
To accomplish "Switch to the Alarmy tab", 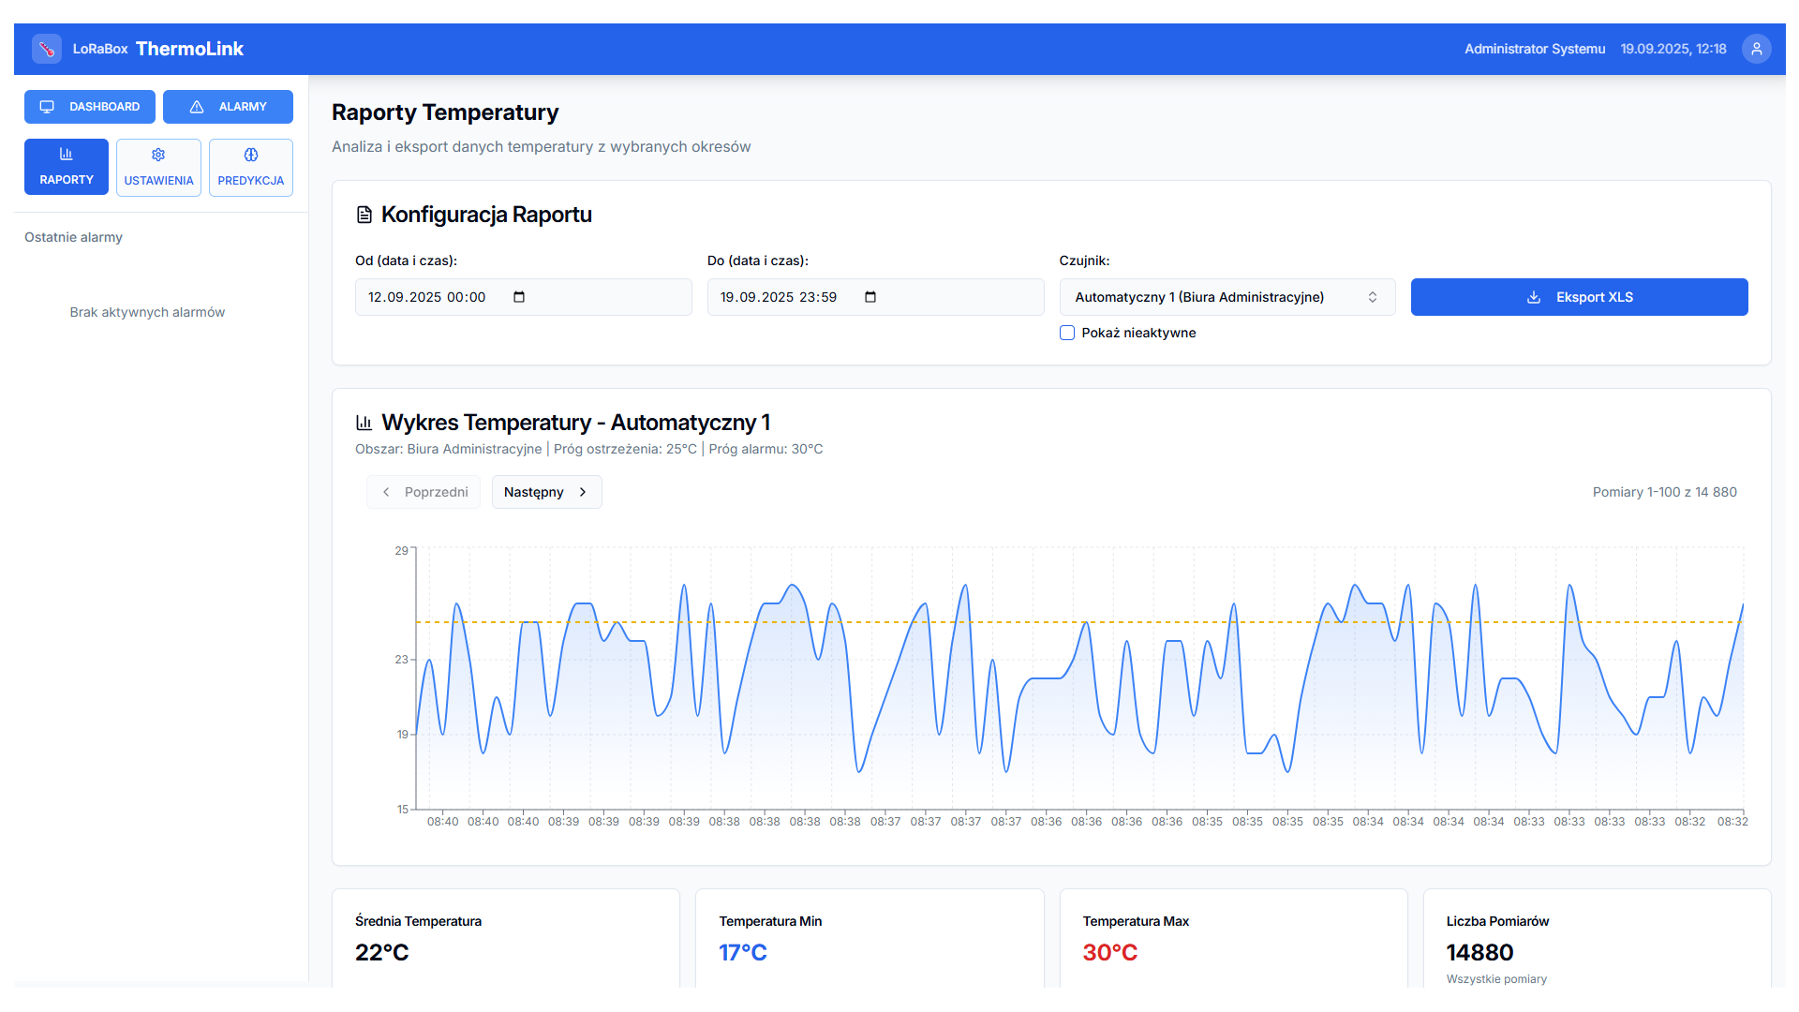I will 228,107.
